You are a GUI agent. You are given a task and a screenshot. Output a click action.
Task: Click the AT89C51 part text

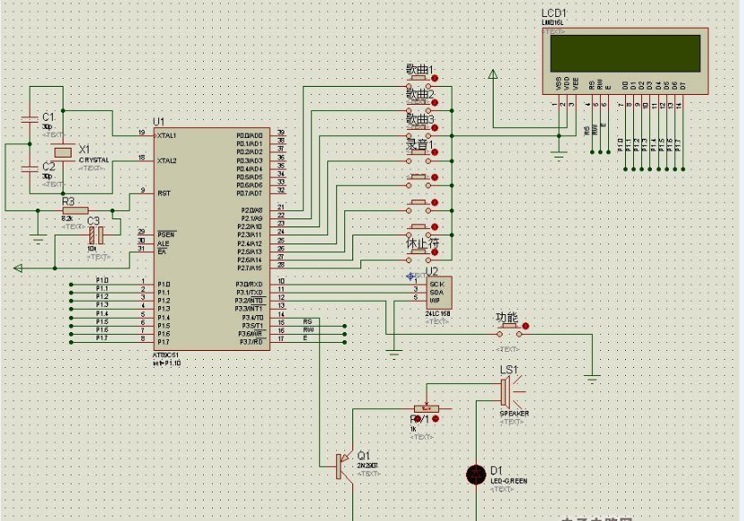pos(165,355)
